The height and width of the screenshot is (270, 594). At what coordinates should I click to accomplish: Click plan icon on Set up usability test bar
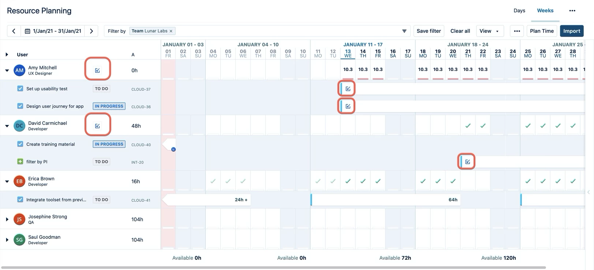(348, 88)
